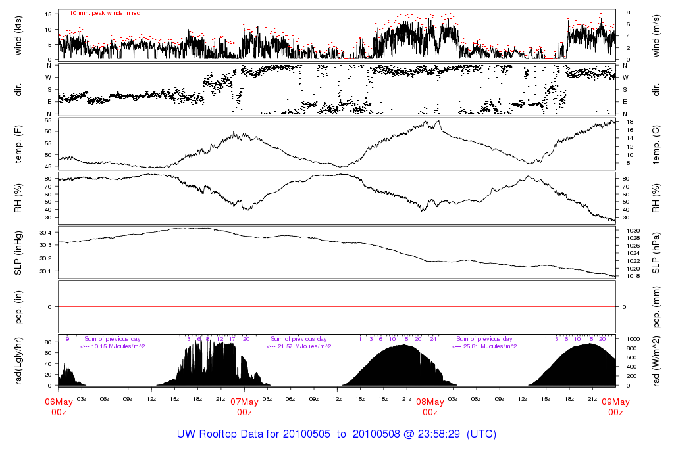
Task: Select the '45' Fahrenheit tick label
Action: pyautogui.click(x=47, y=166)
